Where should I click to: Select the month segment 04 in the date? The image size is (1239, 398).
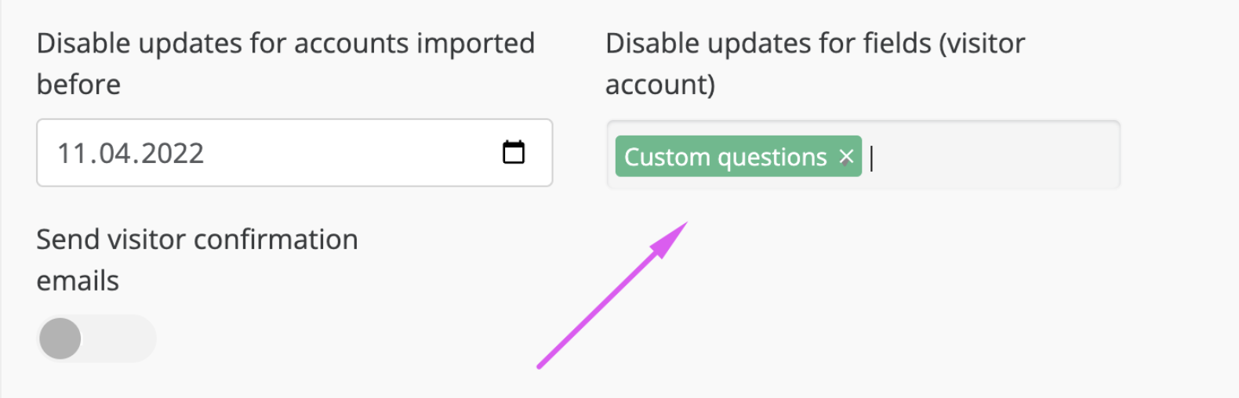pyautogui.click(x=115, y=153)
